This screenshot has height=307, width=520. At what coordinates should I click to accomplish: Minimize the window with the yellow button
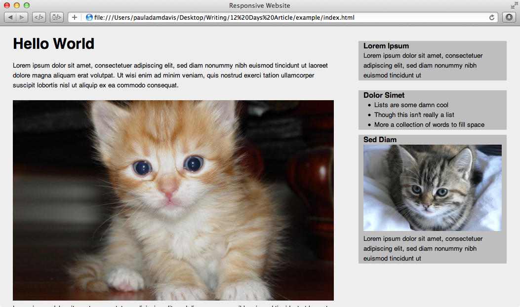pyautogui.click(x=17, y=5)
